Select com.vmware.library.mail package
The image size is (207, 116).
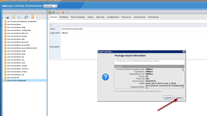[16, 39]
